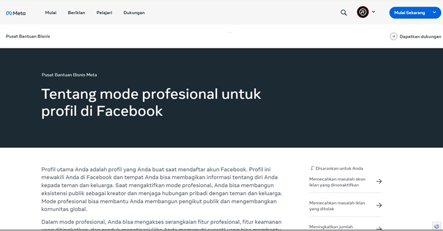
Task: Click the paragraph starting Dalam mode profesional
Action: tap(161, 225)
